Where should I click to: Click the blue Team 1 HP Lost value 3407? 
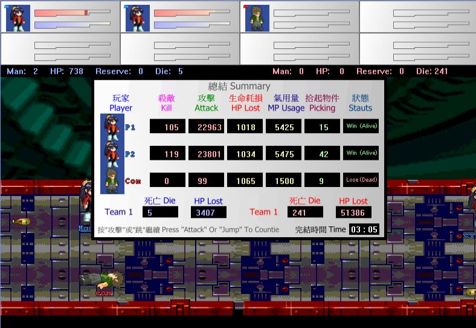coord(208,212)
